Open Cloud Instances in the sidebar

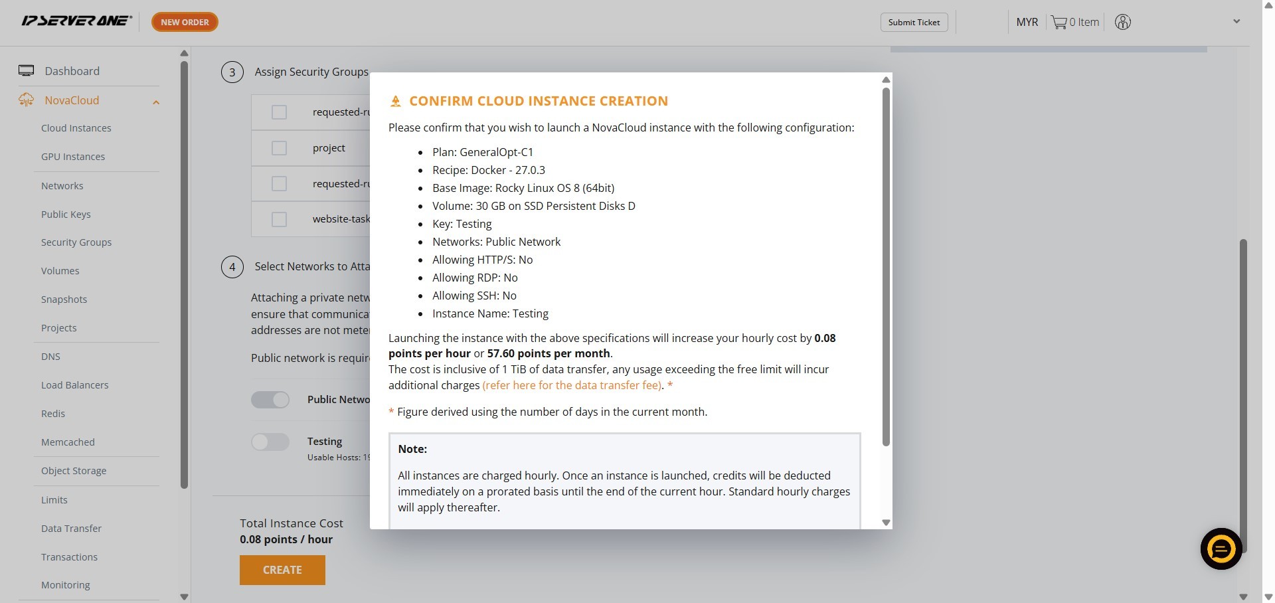click(76, 128)
